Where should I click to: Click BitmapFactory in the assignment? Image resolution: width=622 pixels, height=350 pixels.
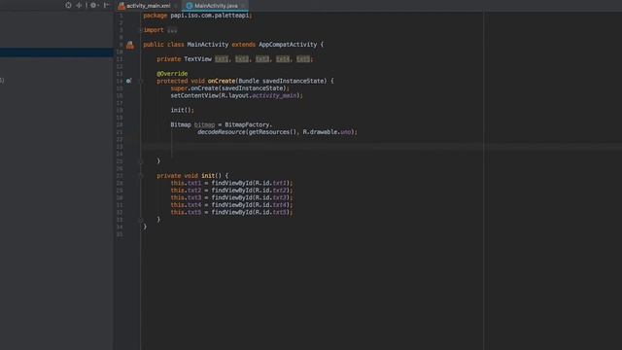tap(247, 124)
